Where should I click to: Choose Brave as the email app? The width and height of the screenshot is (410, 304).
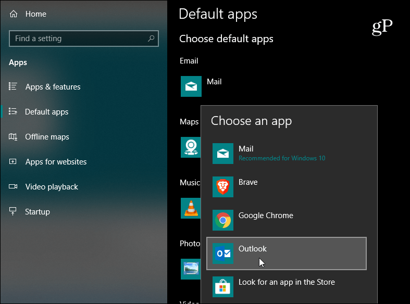click(287, 187)
